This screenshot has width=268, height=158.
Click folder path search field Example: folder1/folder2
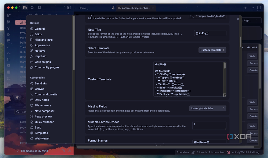(207, 16)
